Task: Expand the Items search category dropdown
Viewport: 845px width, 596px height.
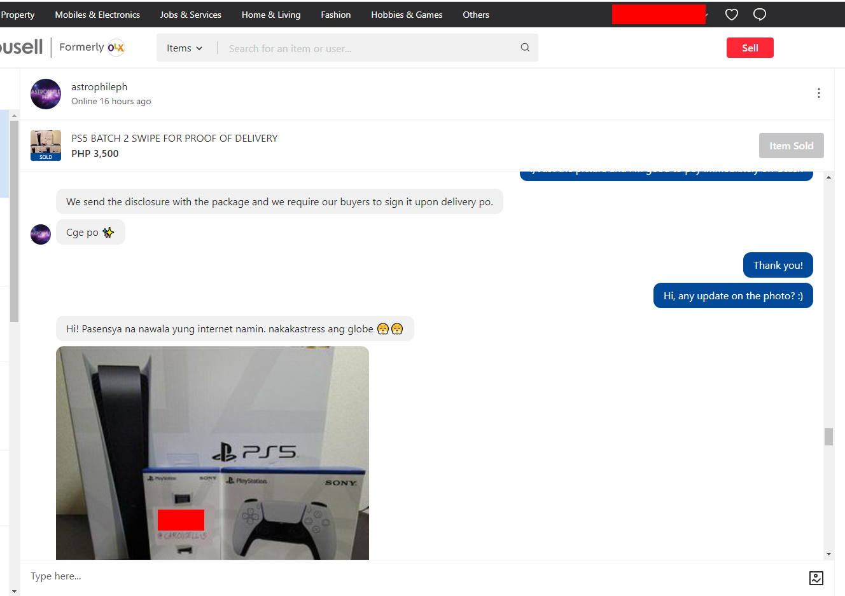Action: (x=185, y=48)
